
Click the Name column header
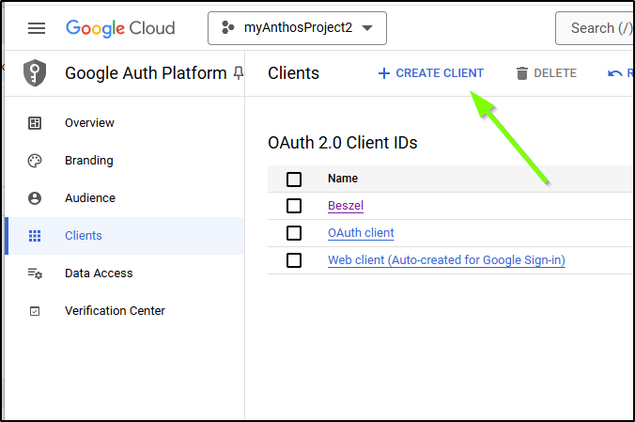(x=343, y=179)
